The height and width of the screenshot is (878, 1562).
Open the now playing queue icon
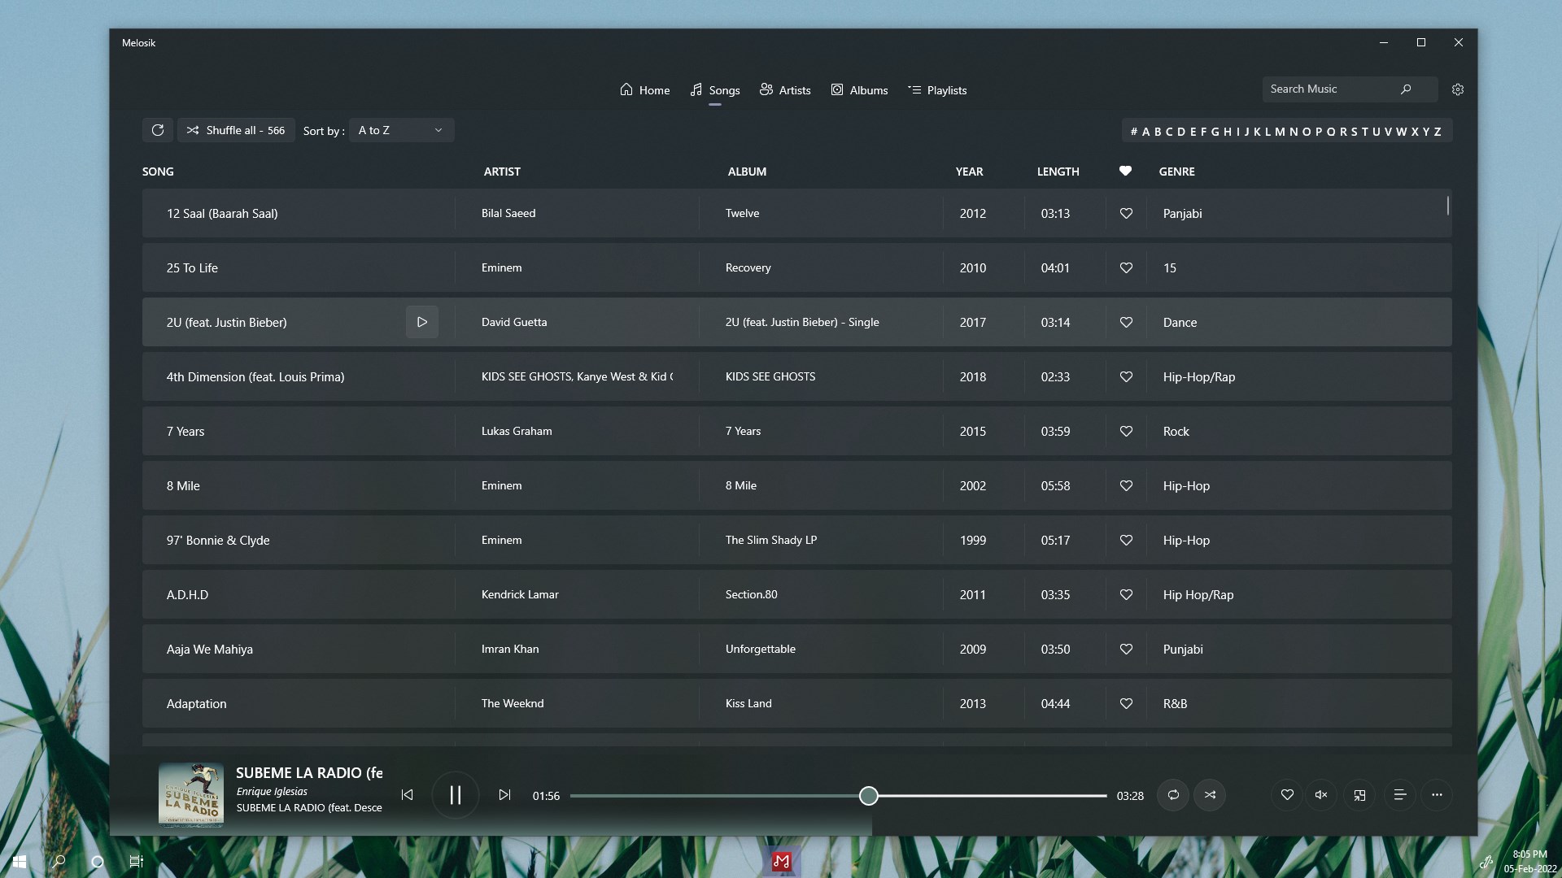(x=1400, y=795)
